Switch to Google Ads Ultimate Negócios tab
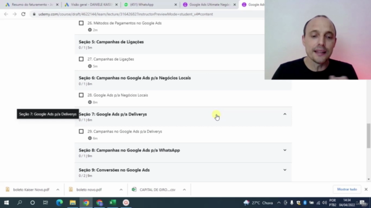The height and width of the screenshot is (208, 371). coord(207,5)
